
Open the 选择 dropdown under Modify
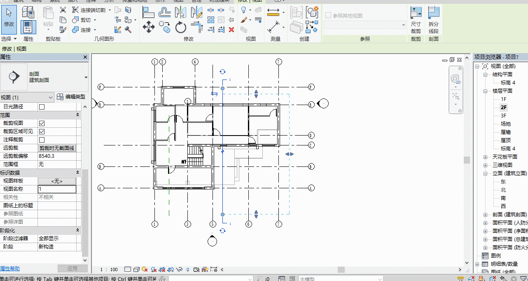9,39
